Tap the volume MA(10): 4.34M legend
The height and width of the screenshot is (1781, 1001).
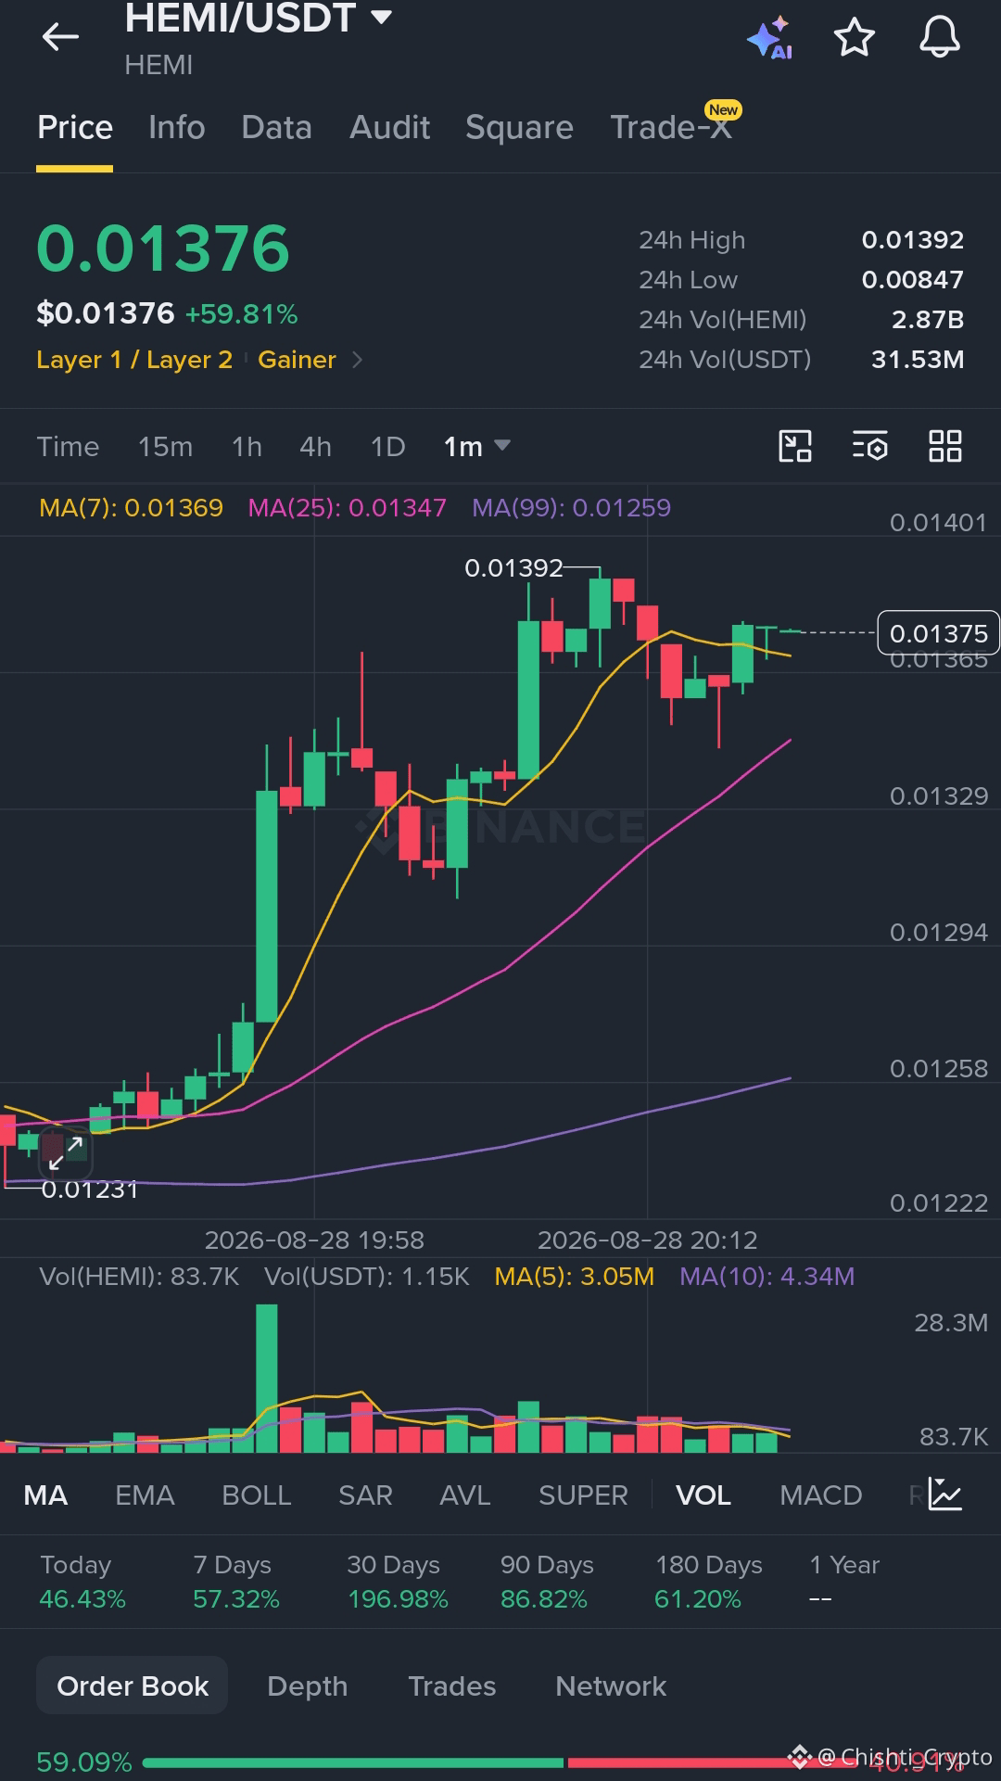(767, 1277)
